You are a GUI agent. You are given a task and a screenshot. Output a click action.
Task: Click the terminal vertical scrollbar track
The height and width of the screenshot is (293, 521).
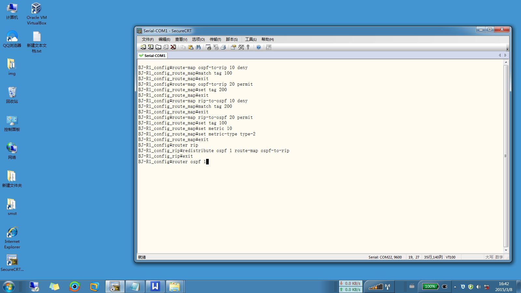506,156
